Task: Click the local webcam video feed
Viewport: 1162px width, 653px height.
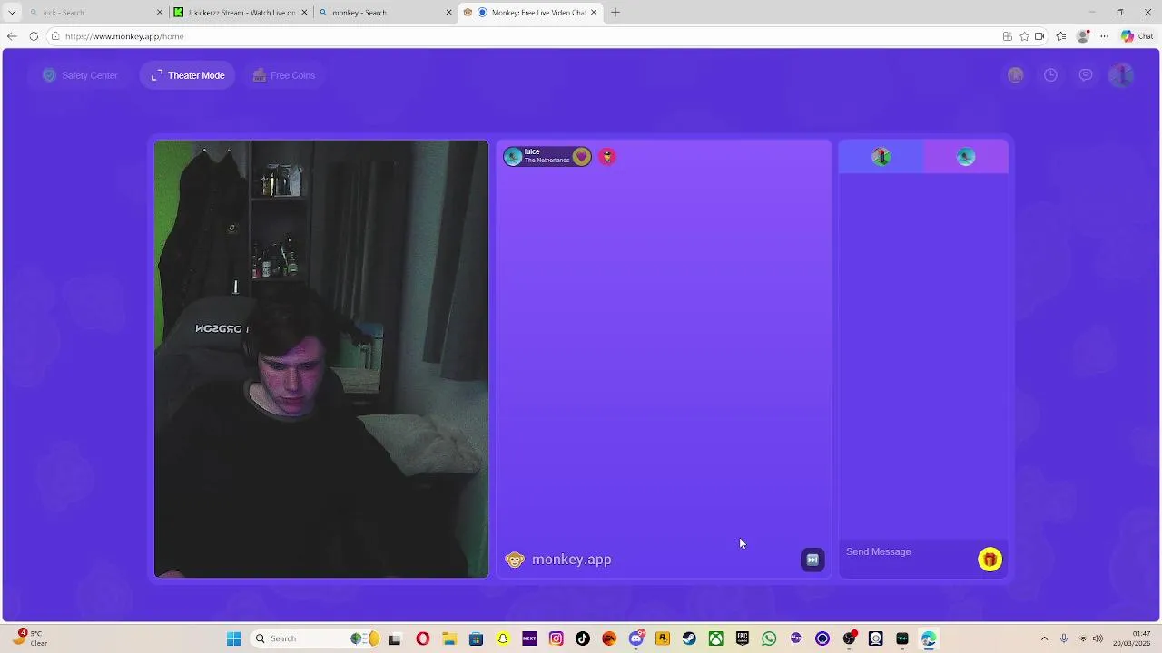Action: click(x=321, y=359)
